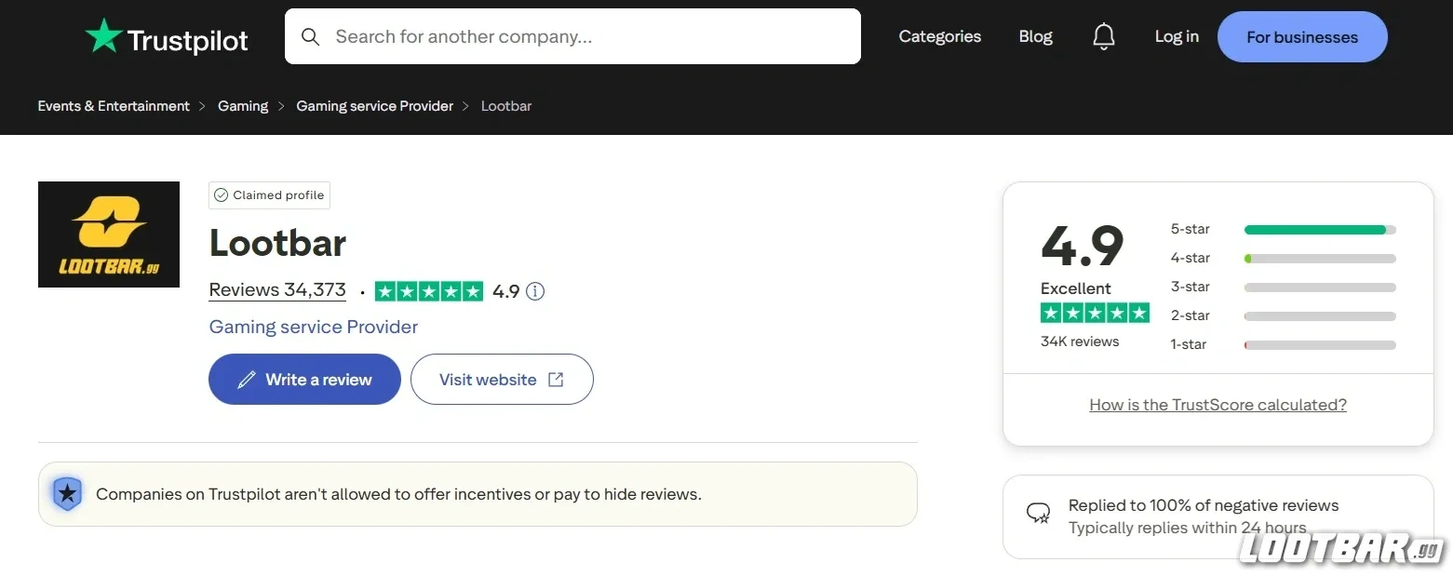Open the Blog menu item

[1035, 36]
